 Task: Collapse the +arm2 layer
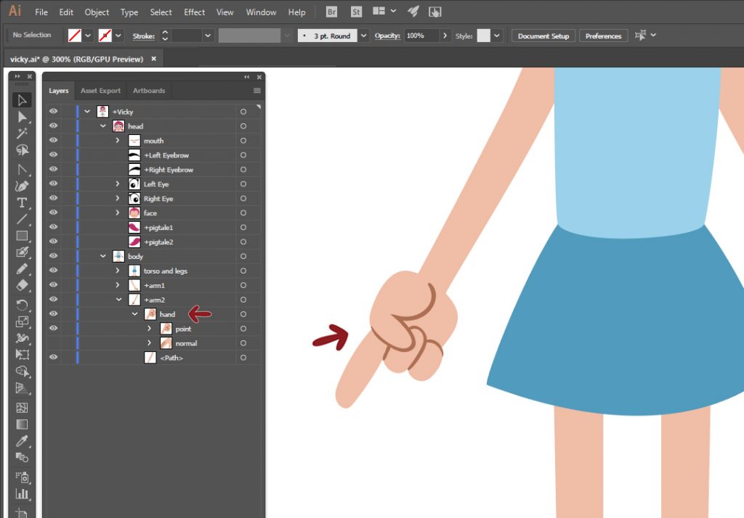[x=118, y=300]
